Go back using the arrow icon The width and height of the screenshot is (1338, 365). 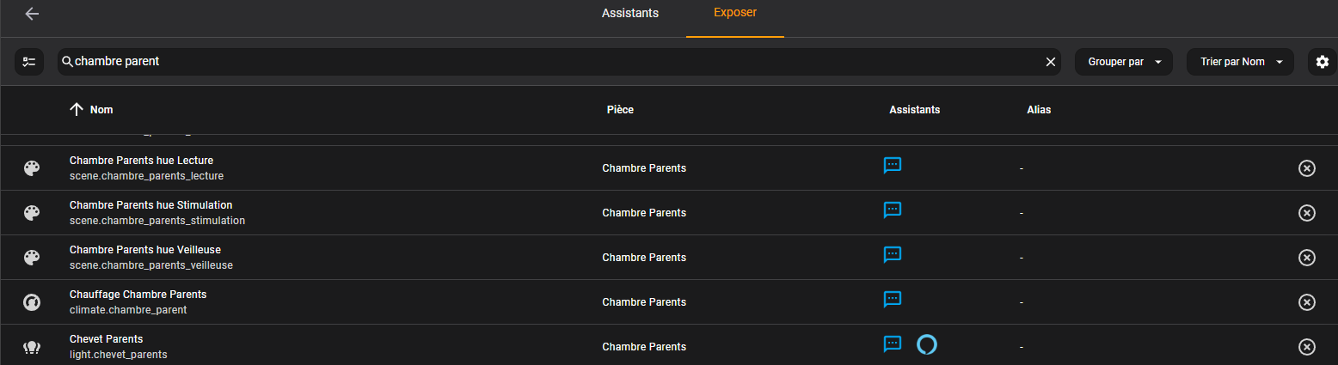(x=32, y=14)
